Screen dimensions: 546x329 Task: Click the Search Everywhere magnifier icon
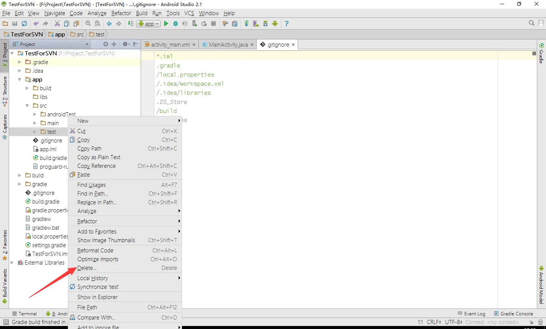532,23
